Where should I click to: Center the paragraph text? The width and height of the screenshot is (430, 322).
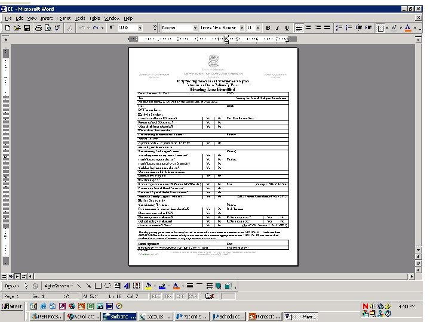pyautogui.click(x=308, y=27)
